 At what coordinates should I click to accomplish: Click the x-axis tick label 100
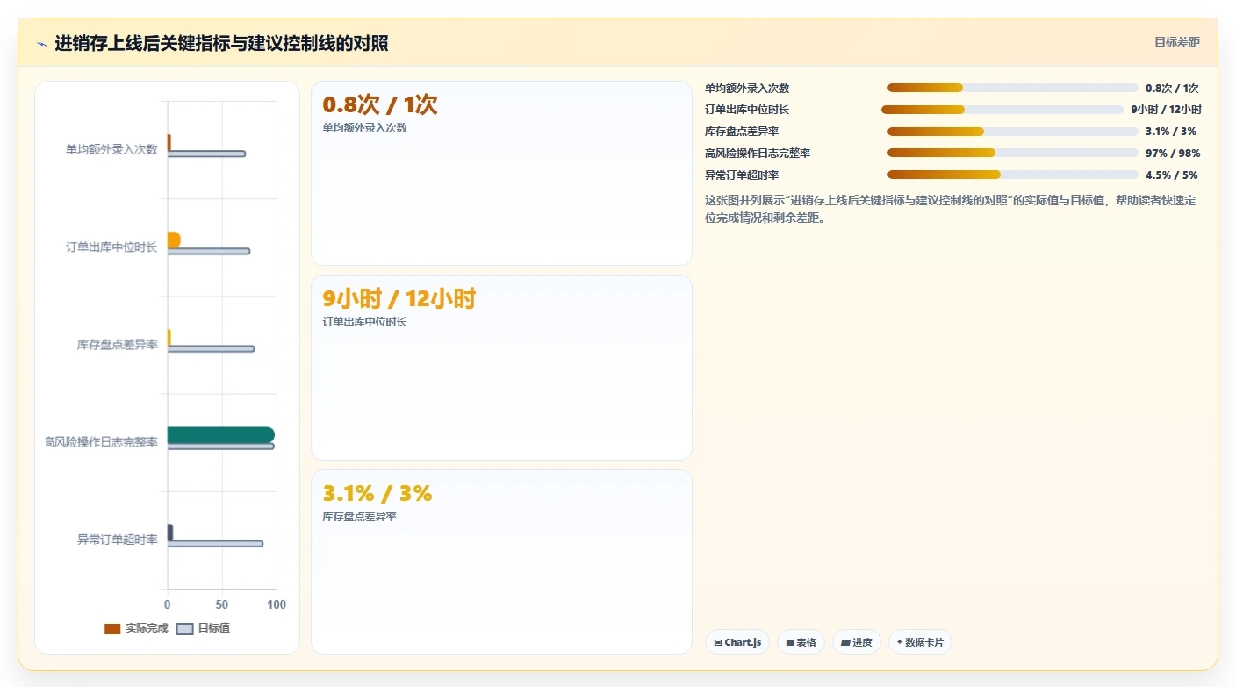point(277,605)
